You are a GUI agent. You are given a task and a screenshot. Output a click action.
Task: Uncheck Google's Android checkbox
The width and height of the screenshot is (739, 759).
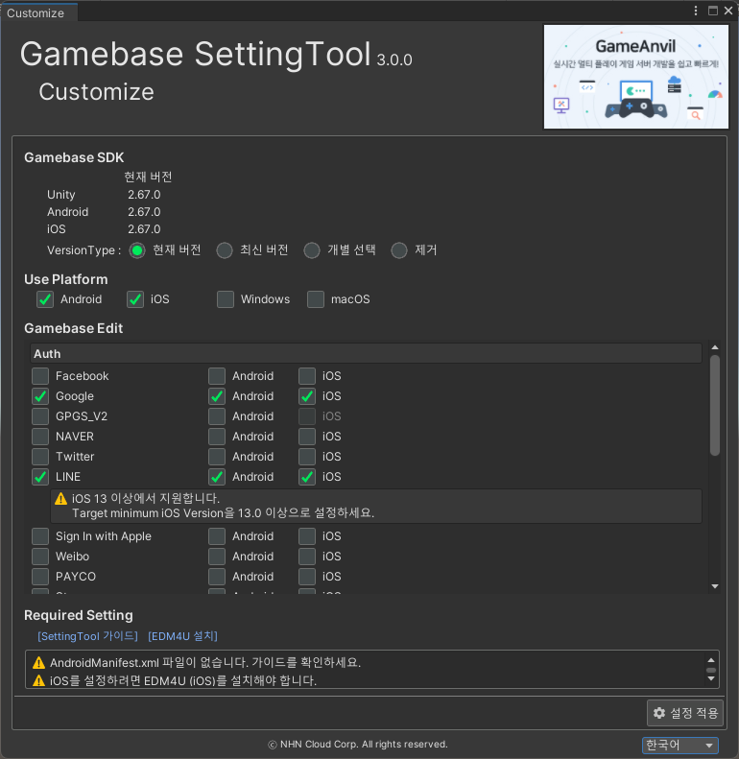(217, 396)
